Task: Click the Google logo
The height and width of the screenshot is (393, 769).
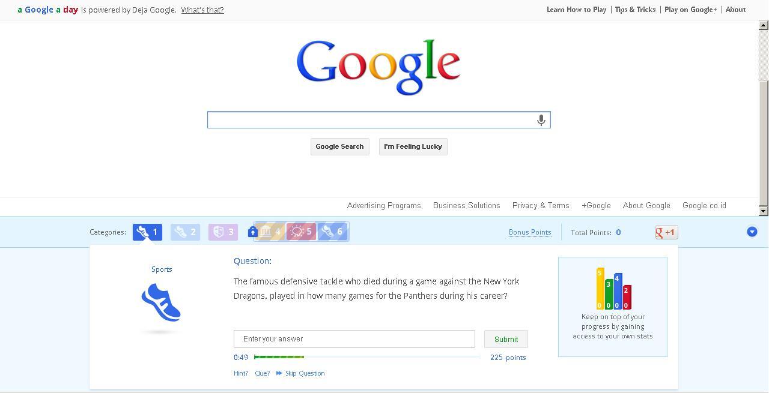Action: point(378,67)
